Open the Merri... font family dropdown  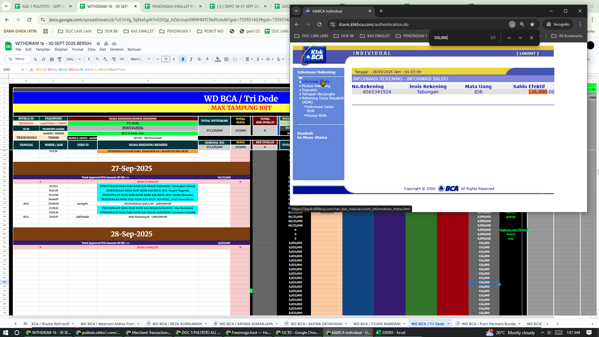tap(140, 59)
